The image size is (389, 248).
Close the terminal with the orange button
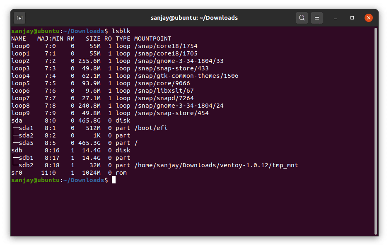pos(368,18)
